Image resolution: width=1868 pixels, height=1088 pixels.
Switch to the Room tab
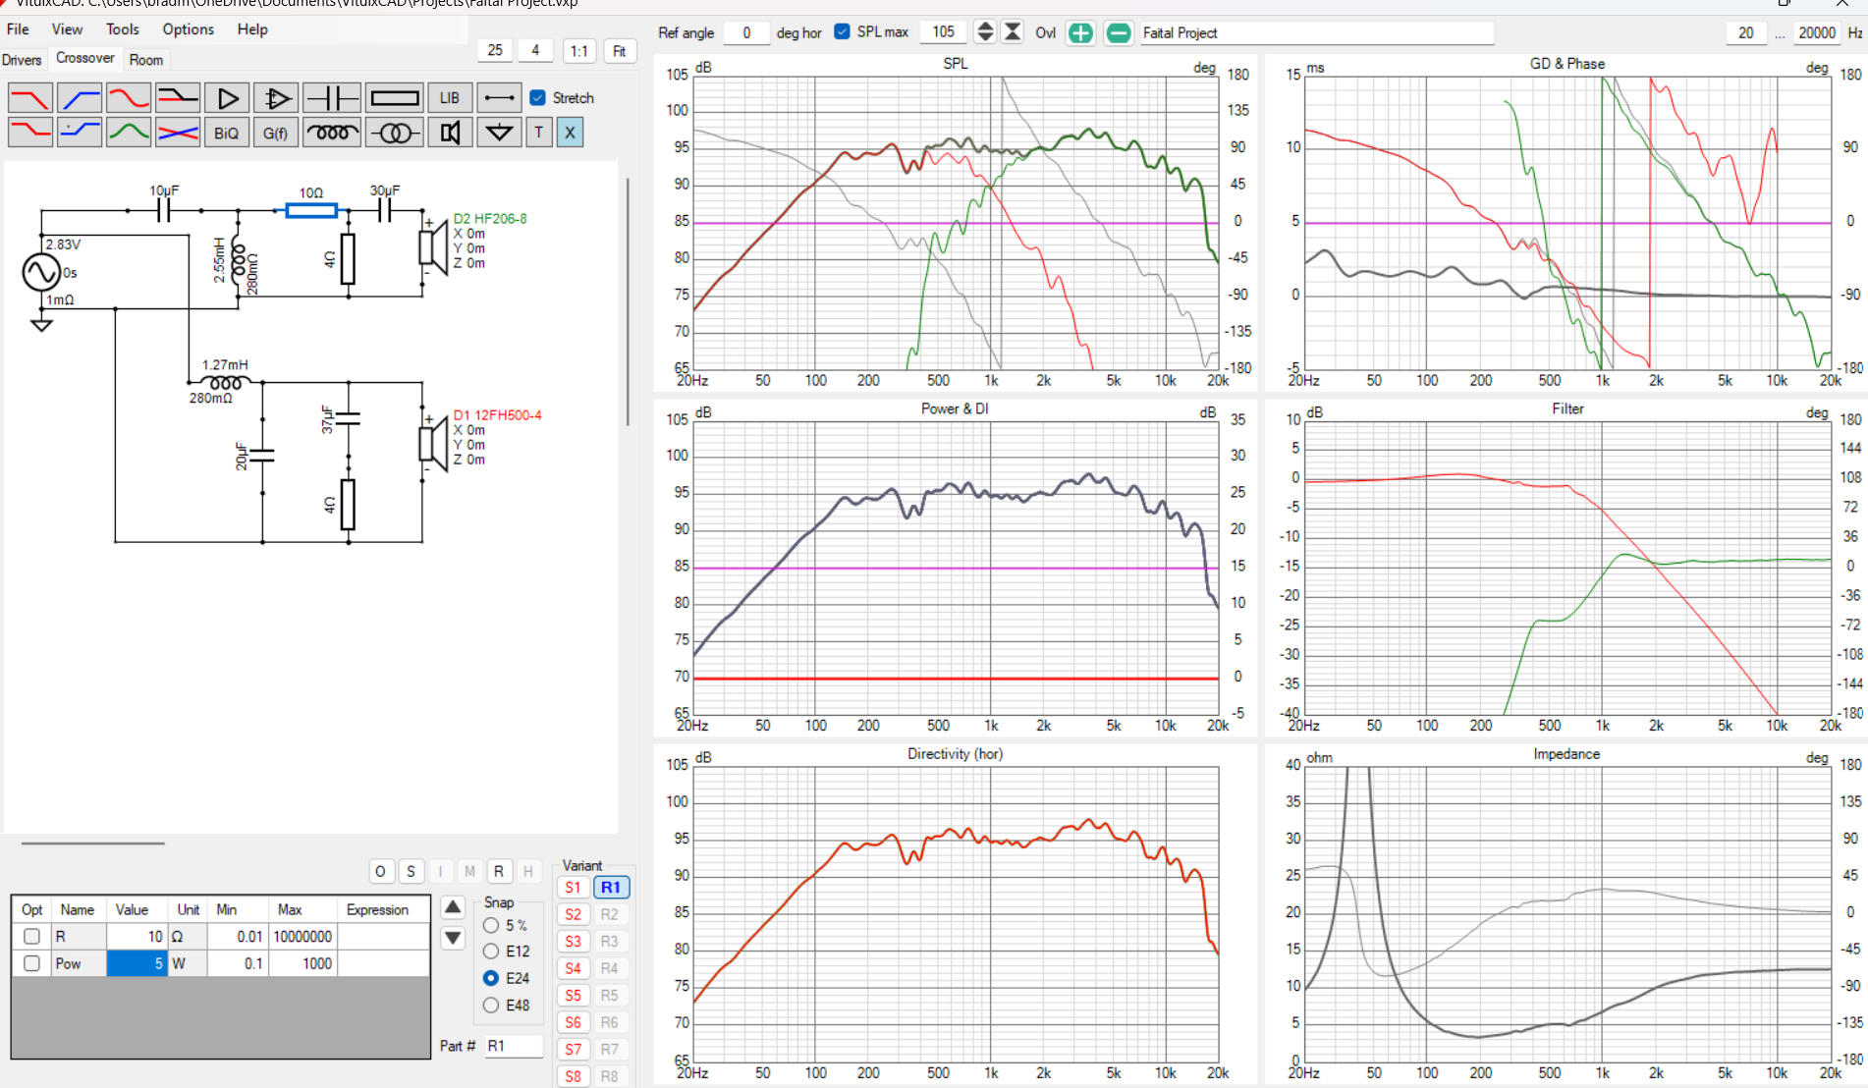pos(146,60)
